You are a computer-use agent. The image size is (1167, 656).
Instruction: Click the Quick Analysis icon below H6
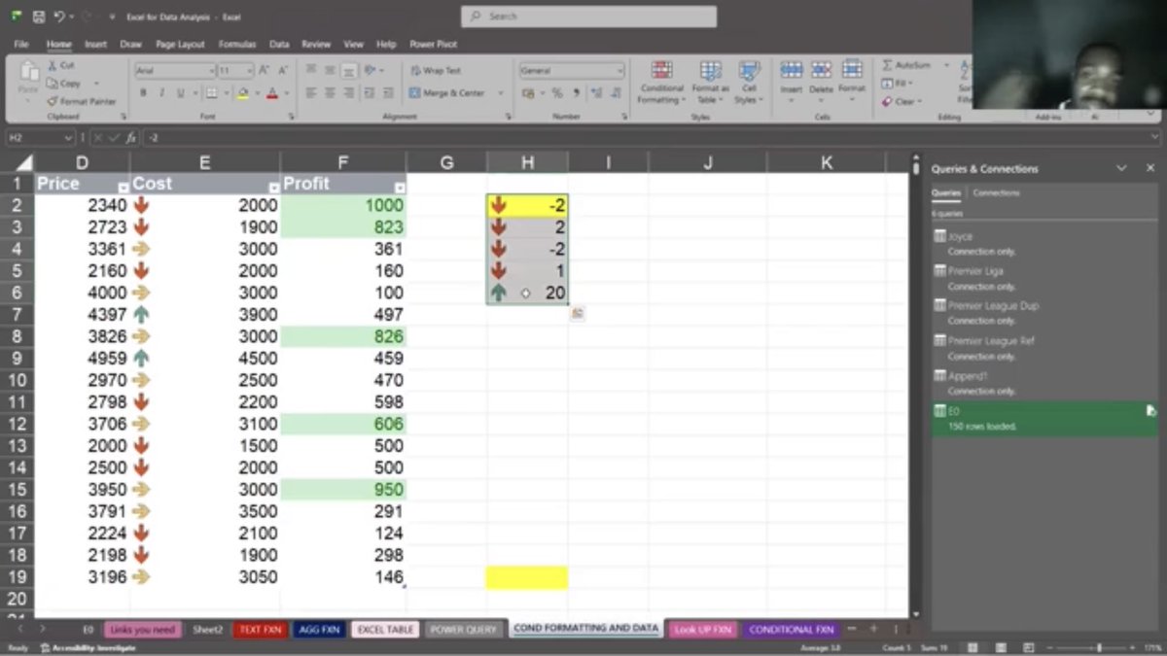[x=577, y=313]
